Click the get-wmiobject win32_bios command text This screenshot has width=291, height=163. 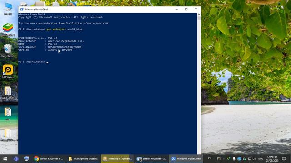(65, 29)
